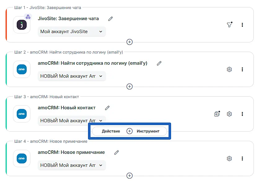Edit the name of the find employee step
The height and width of the screenshot is (182, 260).
click(159, 63)
